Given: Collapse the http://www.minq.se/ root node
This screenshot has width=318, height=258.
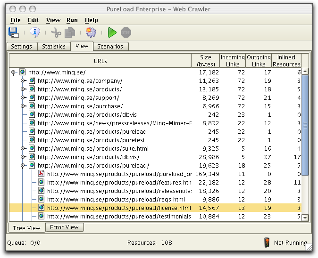Looking at the screenshot, I should (x=13, y=72).
